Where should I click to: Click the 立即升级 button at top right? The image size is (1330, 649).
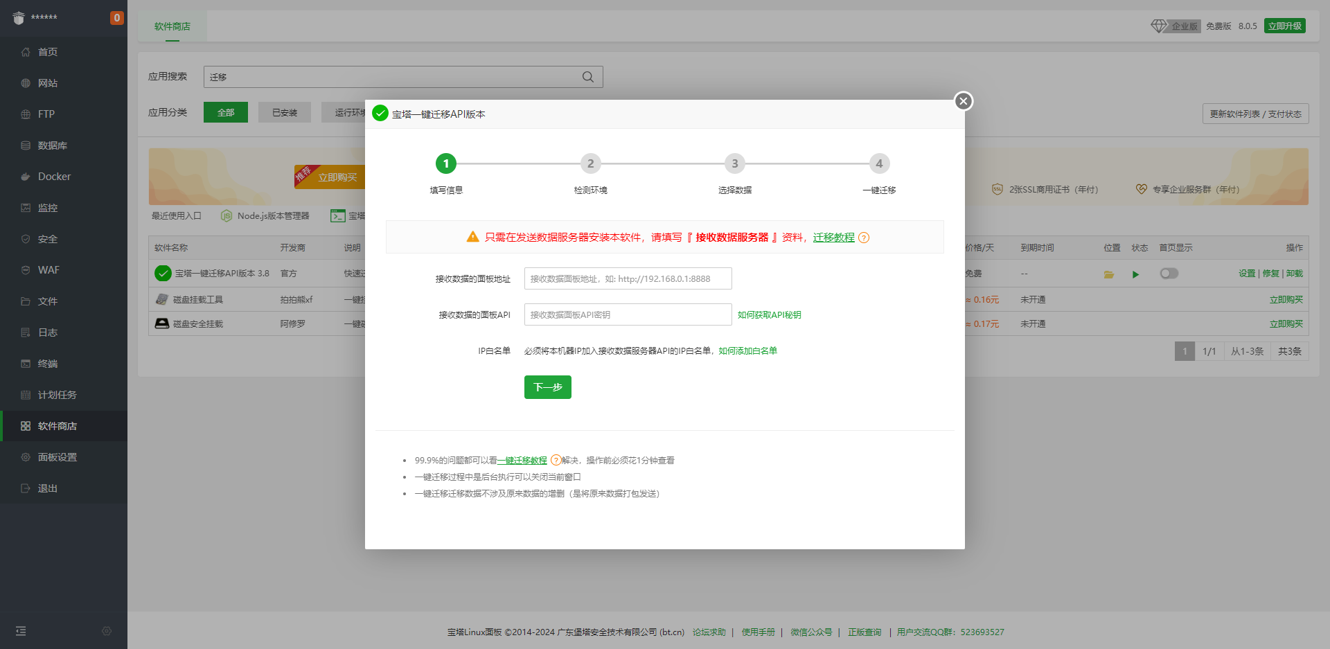1285,26
